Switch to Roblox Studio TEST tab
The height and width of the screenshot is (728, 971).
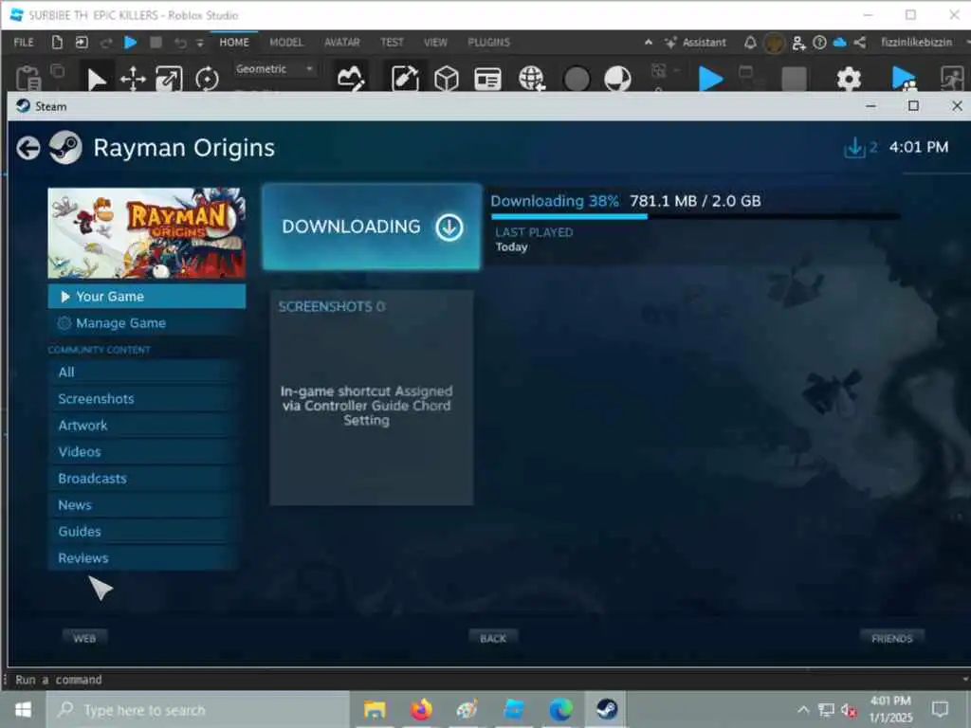[392, 42]
